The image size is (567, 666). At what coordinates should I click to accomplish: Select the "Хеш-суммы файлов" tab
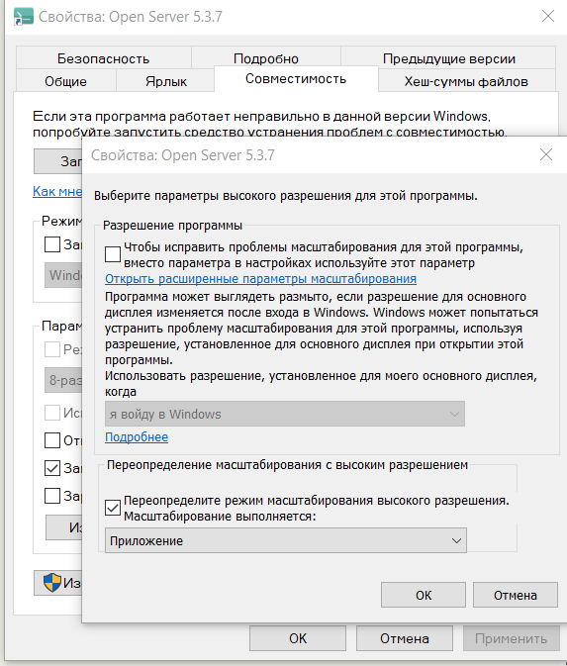coord(466,81)
